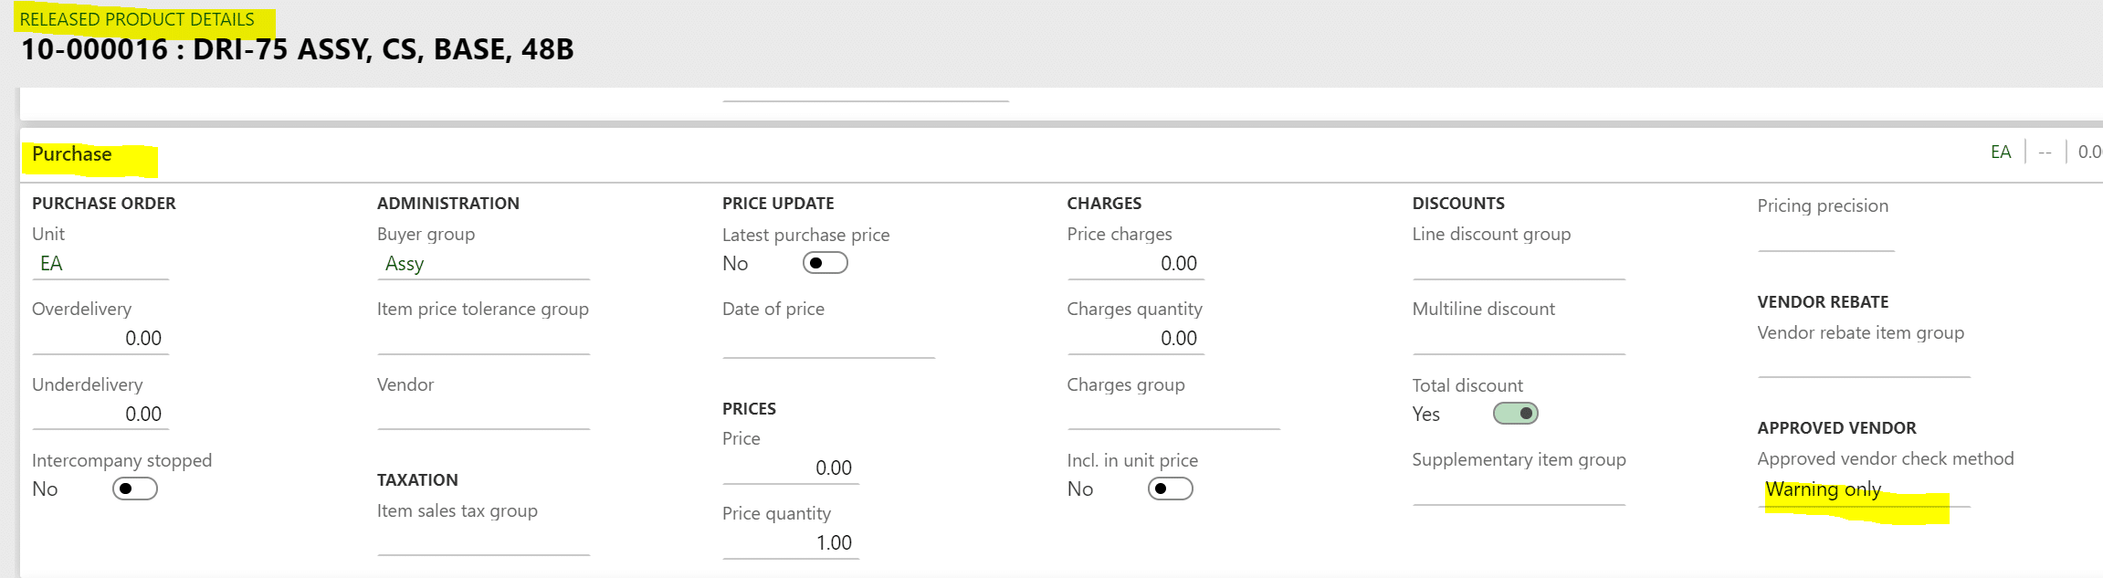Click the Price field under PRICES
This screenshot has width=2103, height=578.
pyautogui.click(x=790, y=467)
